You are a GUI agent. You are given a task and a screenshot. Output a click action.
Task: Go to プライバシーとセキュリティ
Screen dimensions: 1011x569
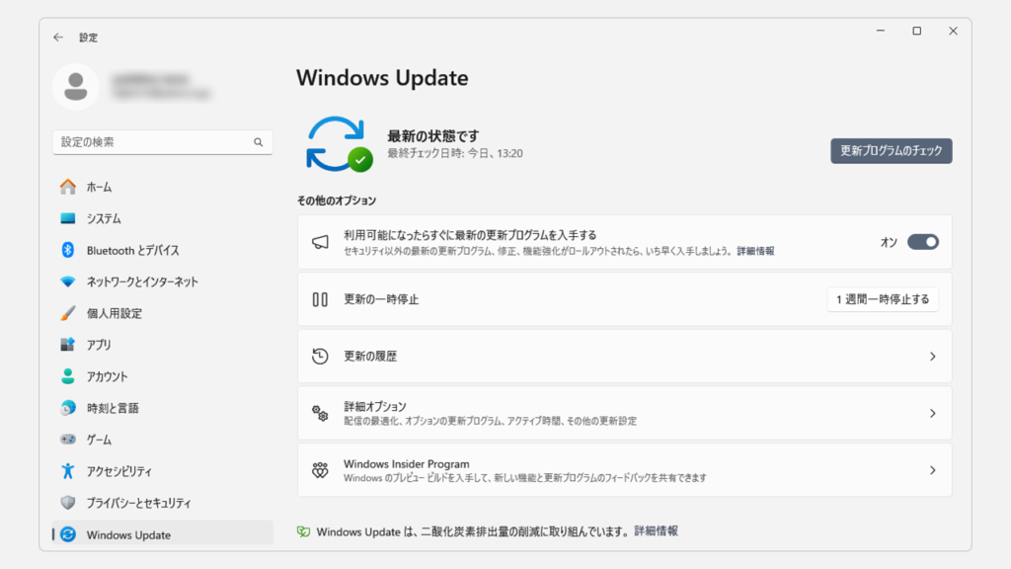(x=163, y=503)
